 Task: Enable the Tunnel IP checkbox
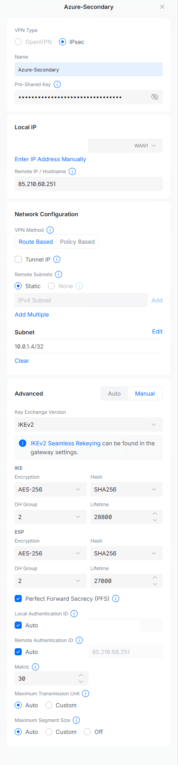[x=18, y=259]
